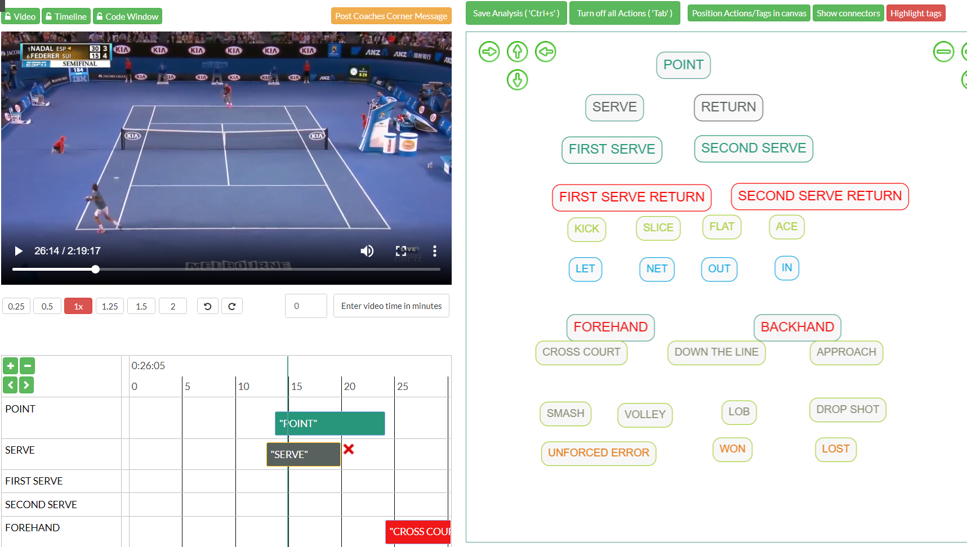Click the Save Analysis button
Screen dimensions: 967x547
coord(516,12)
